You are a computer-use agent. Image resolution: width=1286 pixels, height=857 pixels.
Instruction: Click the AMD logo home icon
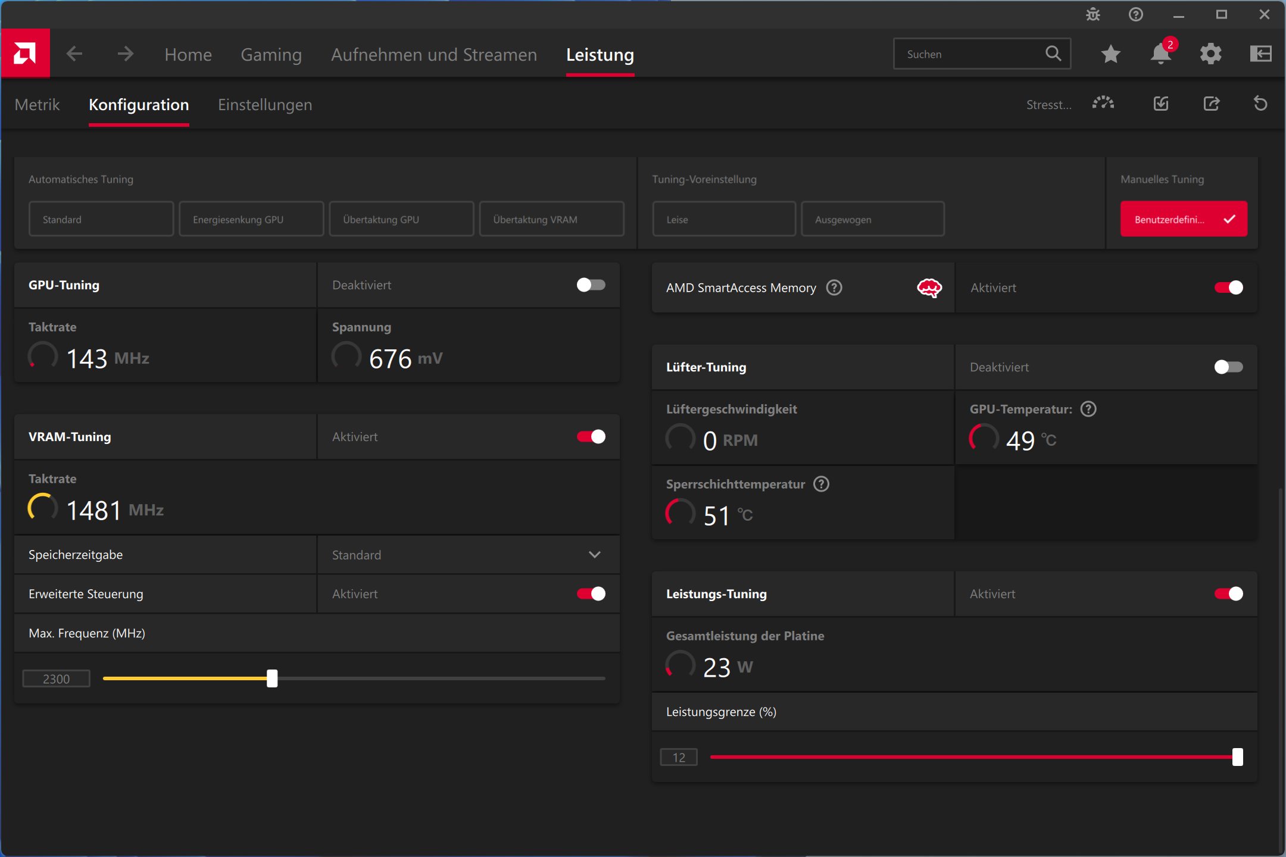pos(25,54)
